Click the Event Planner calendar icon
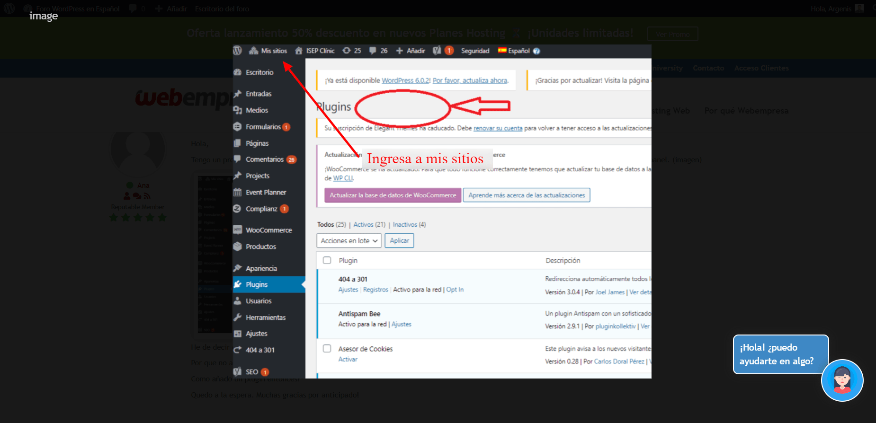This screenshot has width=876, height=423. pos(238,192)
